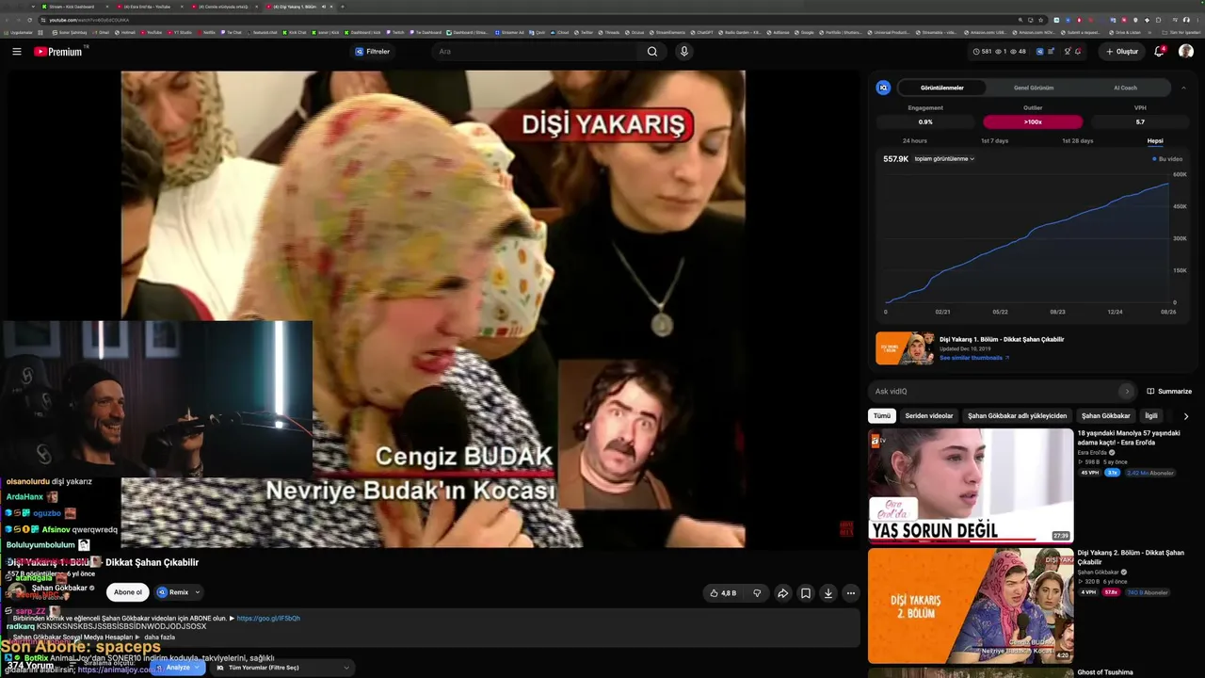Select the 24 hours range tab

click(x=915, y=141)
